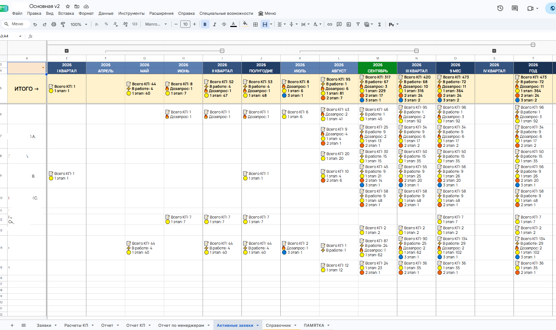The width and height of the screenshot is (556, 330).
Task: Open the functions sigma menu
Action: [x=379, y=24]
